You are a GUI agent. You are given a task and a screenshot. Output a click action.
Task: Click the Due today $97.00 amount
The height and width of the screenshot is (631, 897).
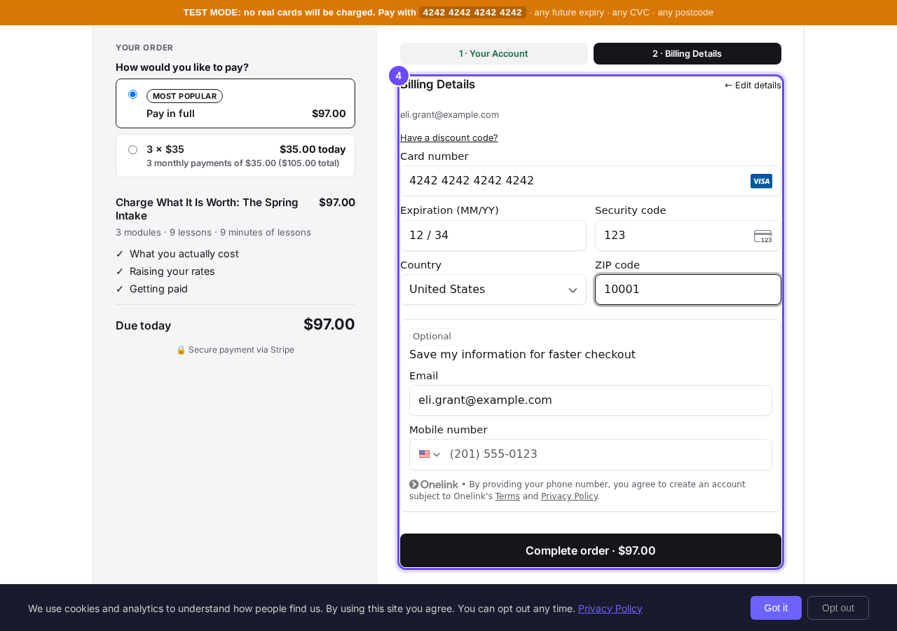click(329, 325)
